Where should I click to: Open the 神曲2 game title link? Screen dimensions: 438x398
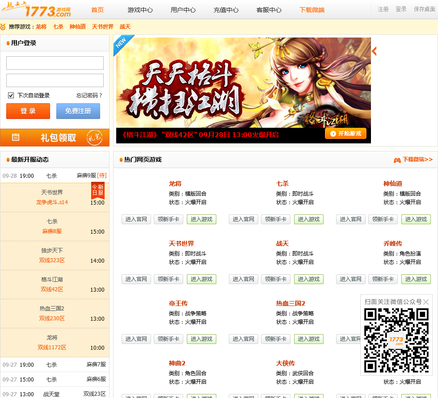(177, 364)
